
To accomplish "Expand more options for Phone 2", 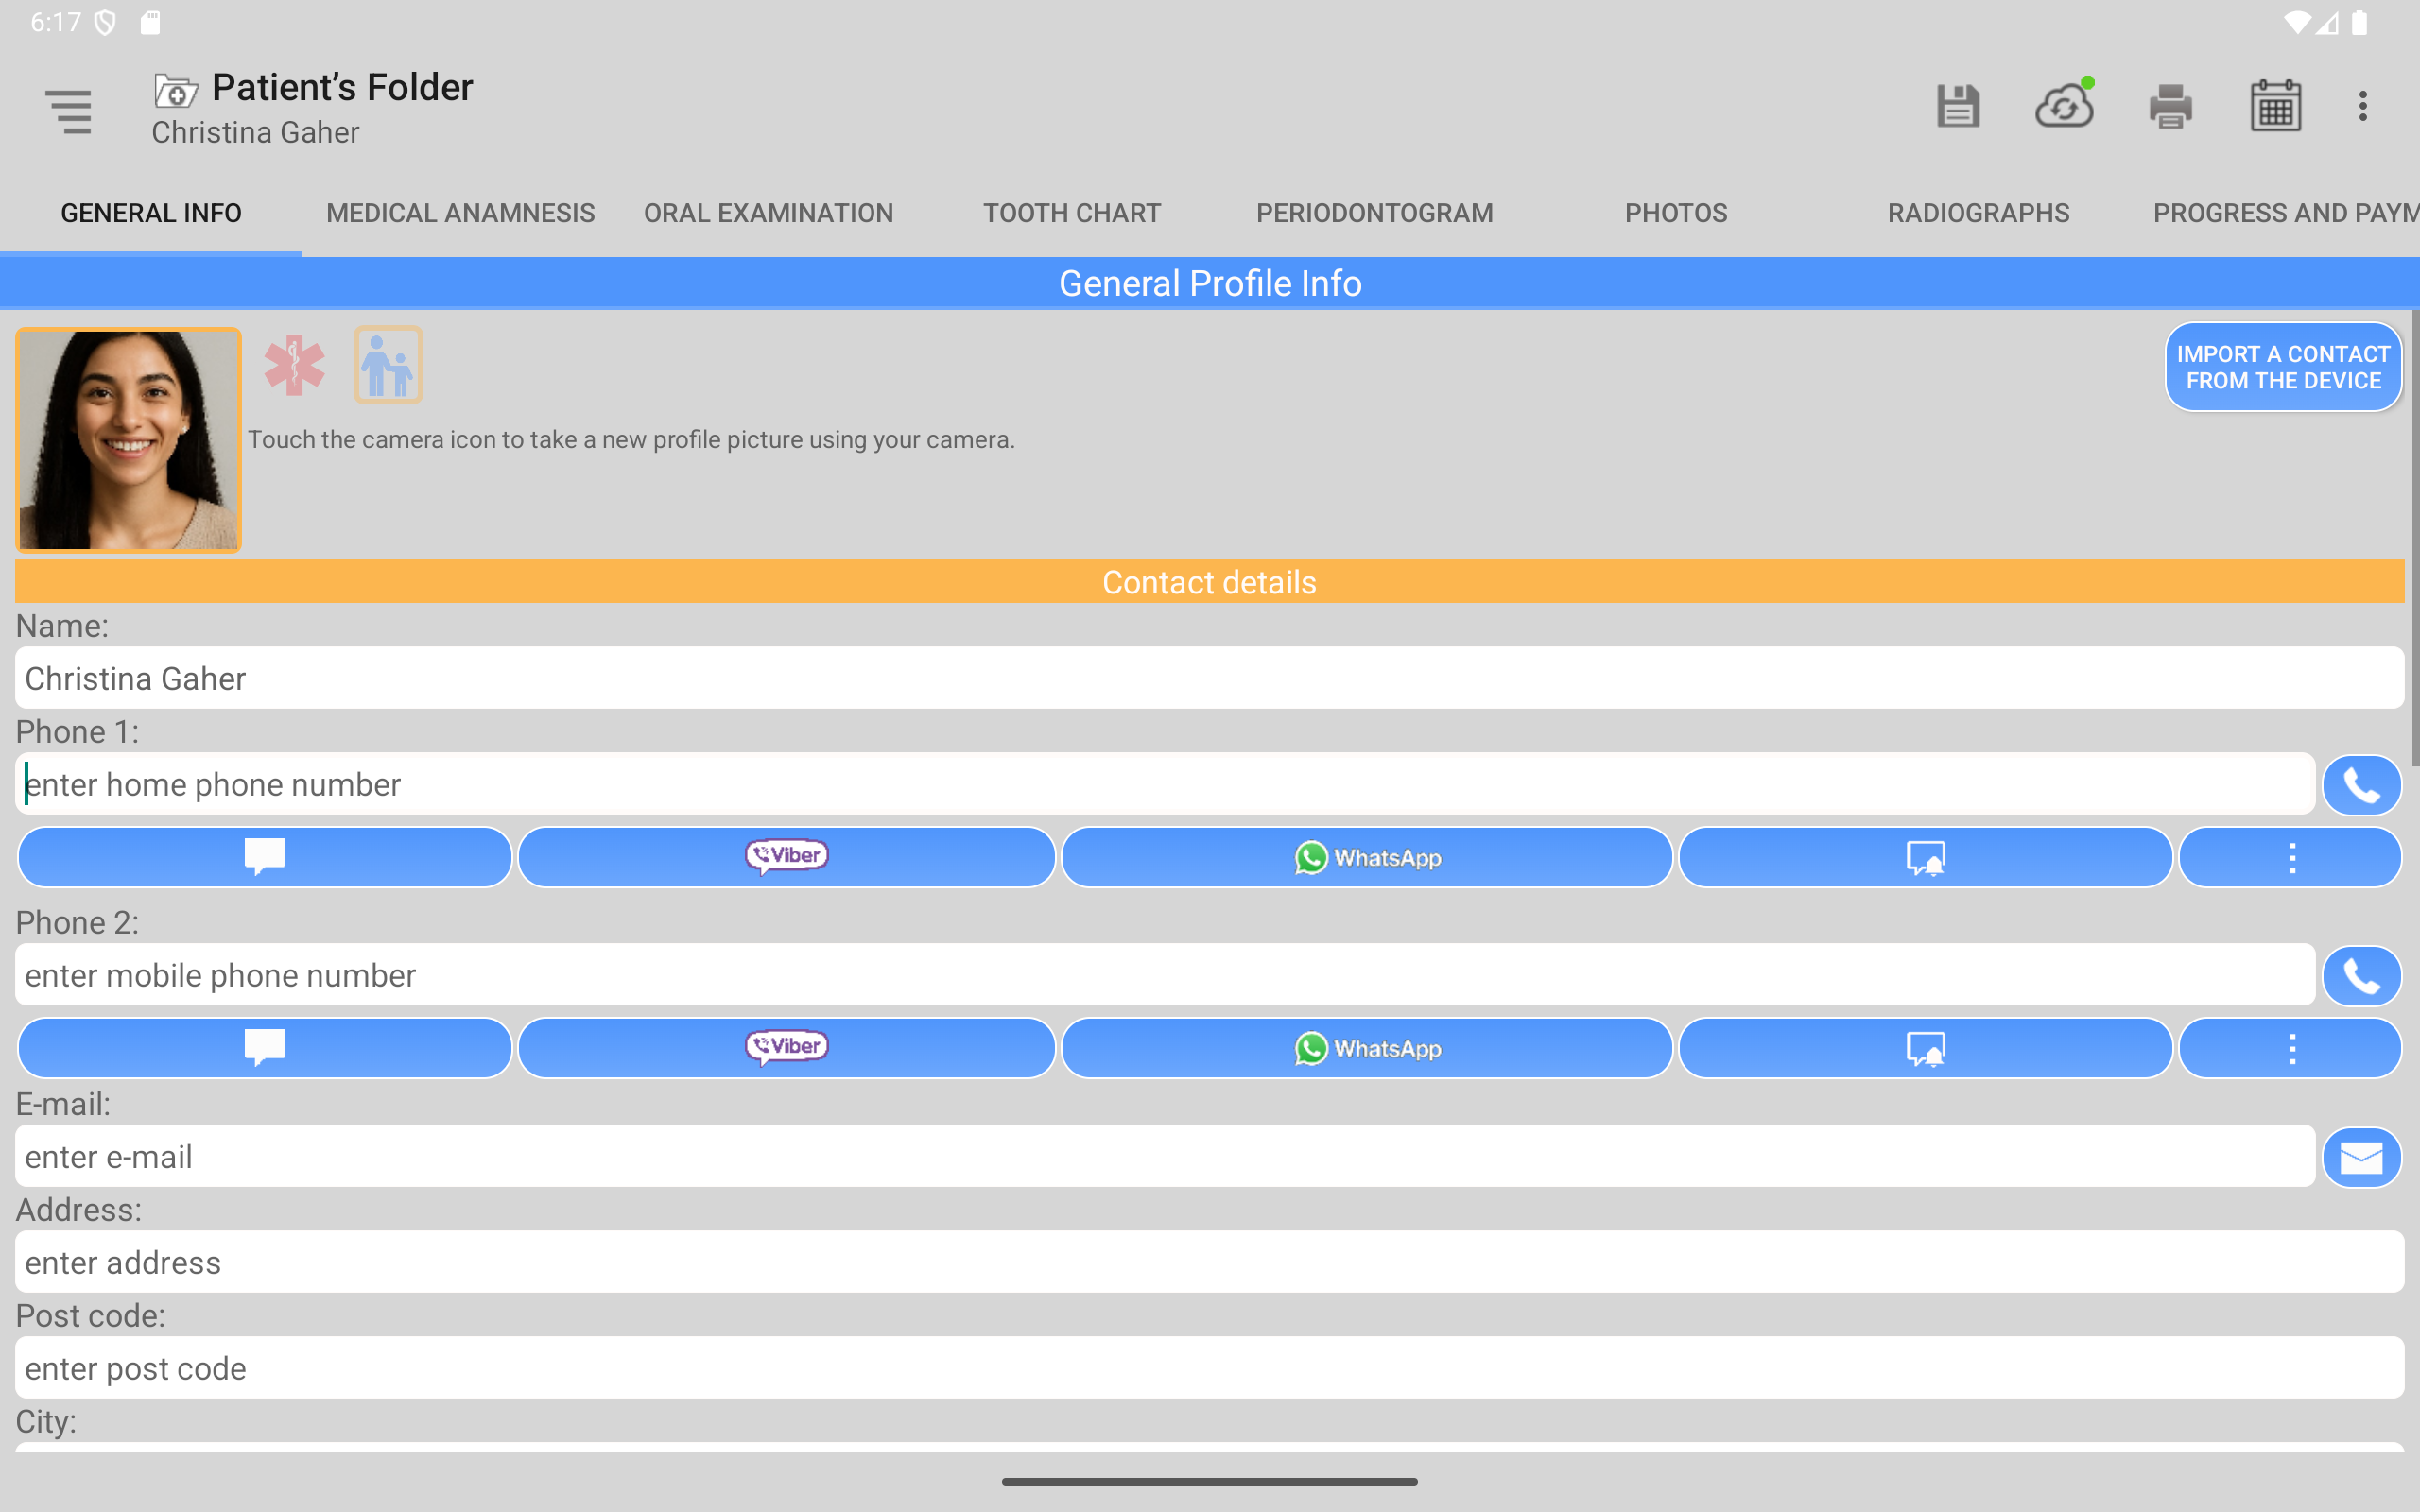I will pos(2291,1048).
